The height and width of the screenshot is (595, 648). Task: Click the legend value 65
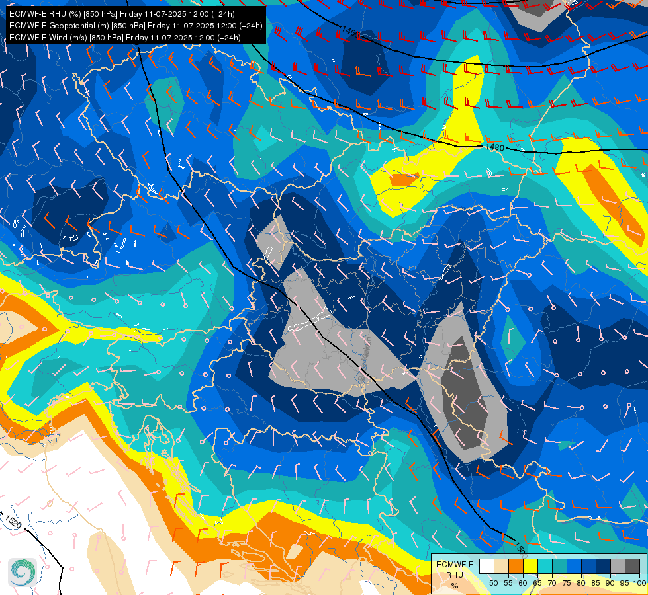537,583
